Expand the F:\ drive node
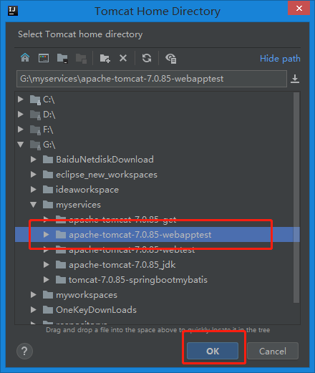315x373 pixels. [21, 130]
